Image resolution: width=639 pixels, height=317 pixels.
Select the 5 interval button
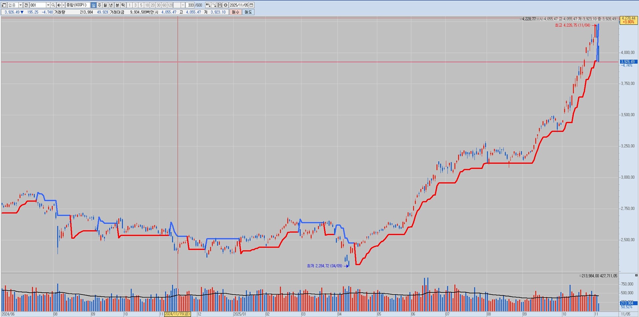[x=141, y=5]
